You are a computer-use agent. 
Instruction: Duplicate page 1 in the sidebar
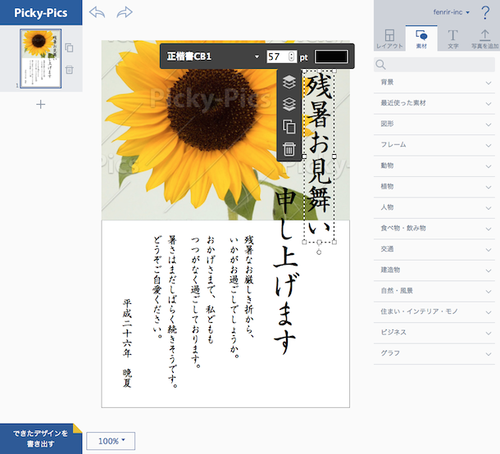tap(69, 48)
